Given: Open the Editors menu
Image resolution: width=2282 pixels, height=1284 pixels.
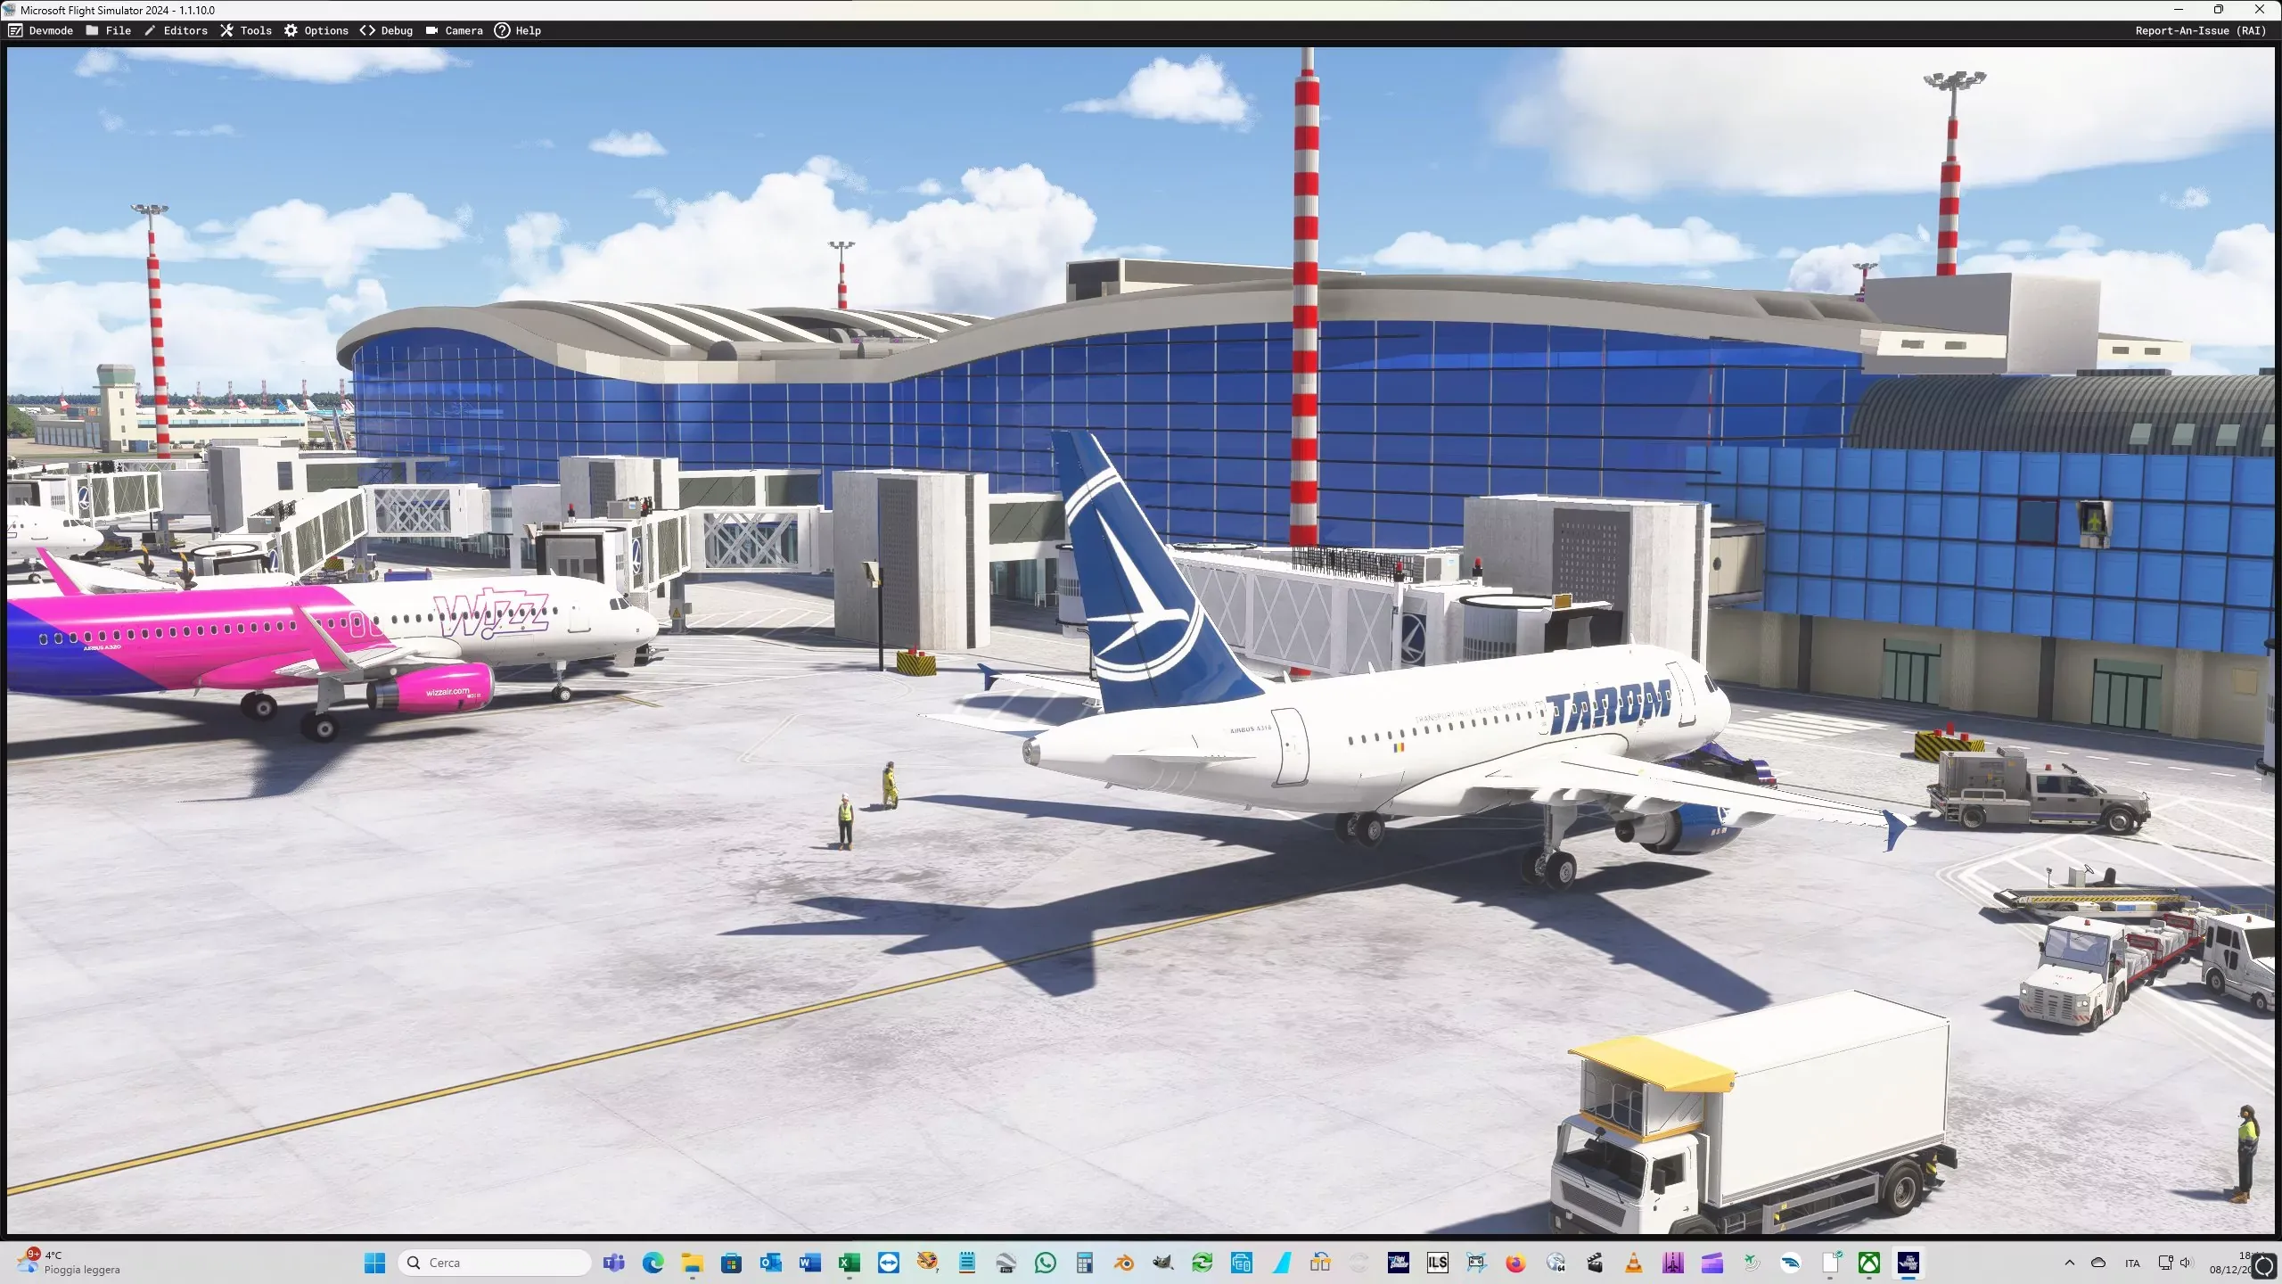Looking at the screenshot, I should 176,30.
